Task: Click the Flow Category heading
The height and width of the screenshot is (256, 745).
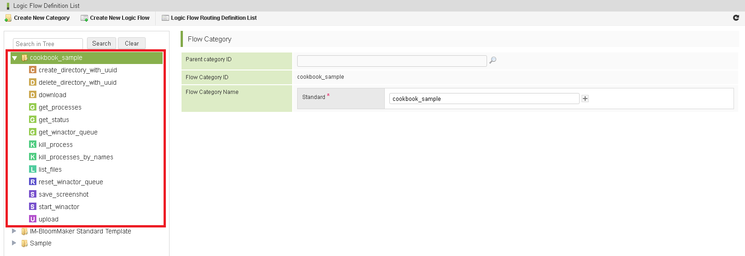Action: click(x=210, y=39)
